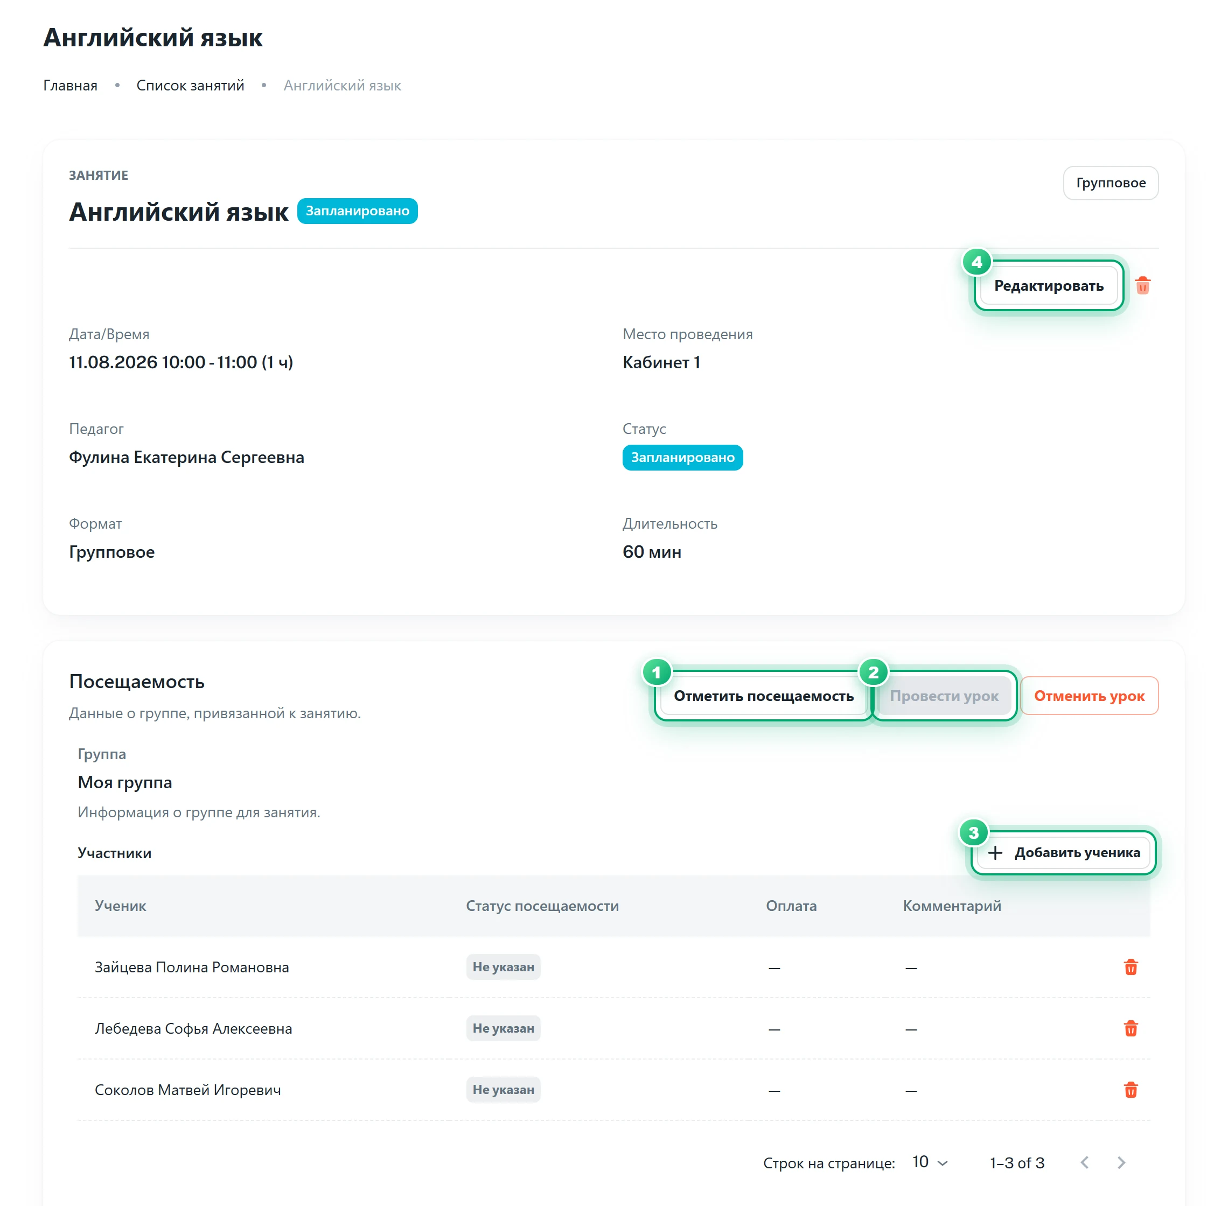Open Список занятий breadcrumb link

(190, 86)
